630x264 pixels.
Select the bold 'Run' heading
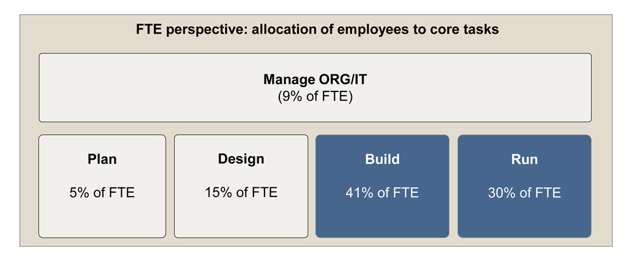(x=524, y=159)
